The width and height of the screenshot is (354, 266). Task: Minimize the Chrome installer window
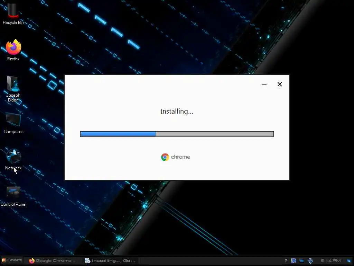(264, 84)
